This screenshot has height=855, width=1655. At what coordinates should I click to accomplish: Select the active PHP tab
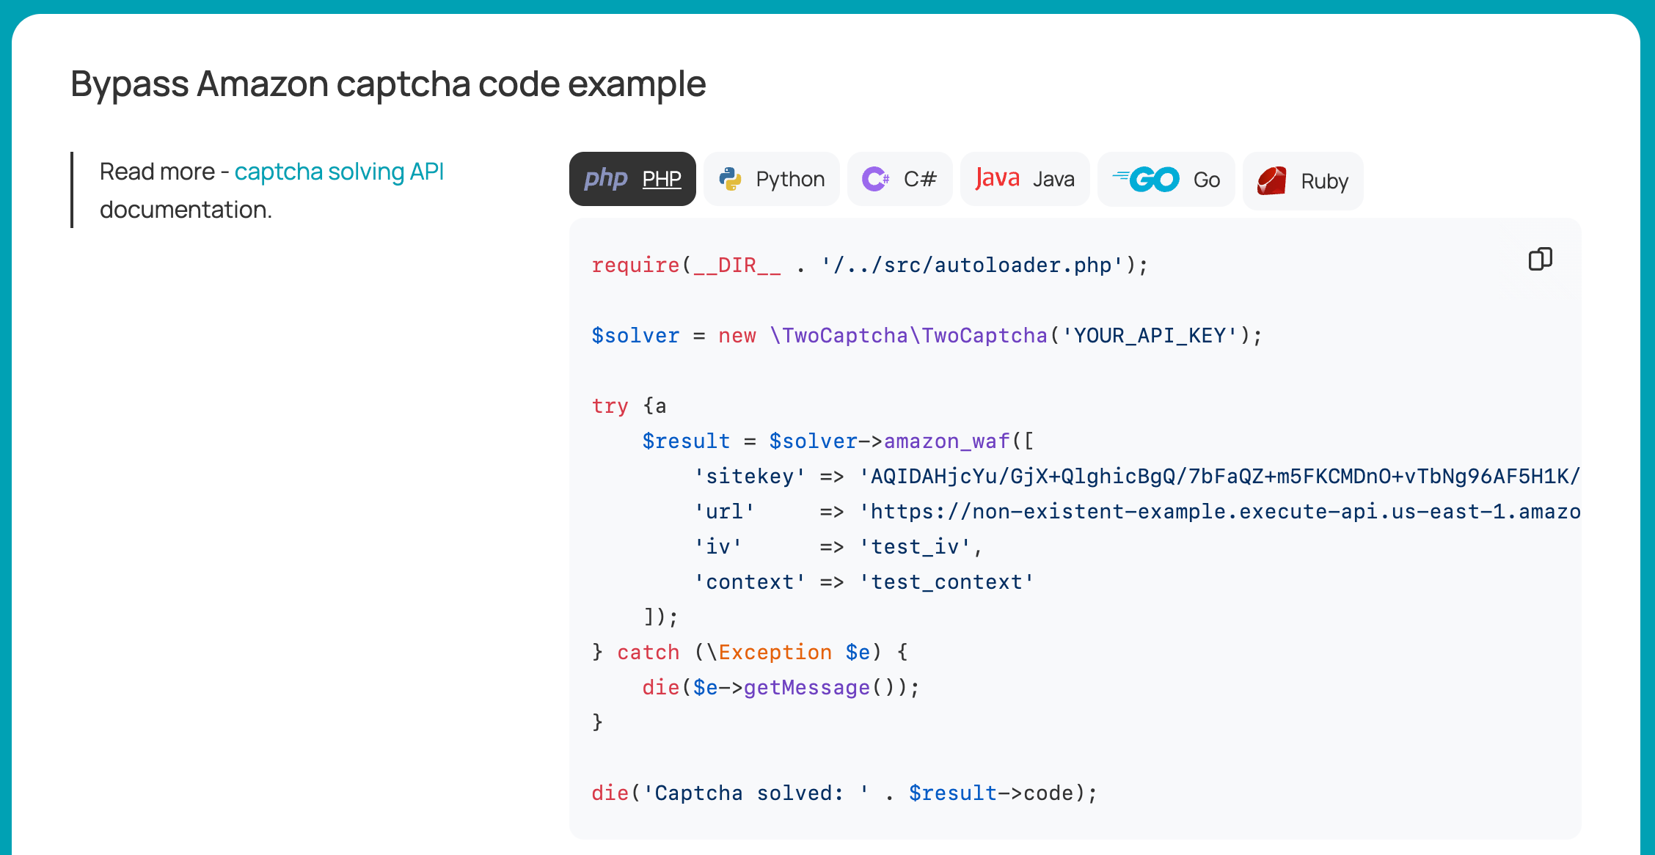pyautogui.click(x=632, y=178)
